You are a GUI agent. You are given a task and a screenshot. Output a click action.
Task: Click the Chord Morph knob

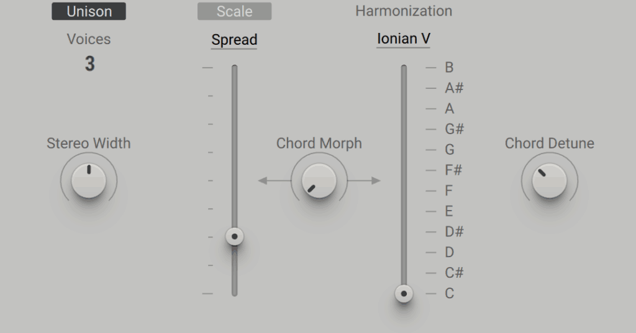tap(319, 181)
